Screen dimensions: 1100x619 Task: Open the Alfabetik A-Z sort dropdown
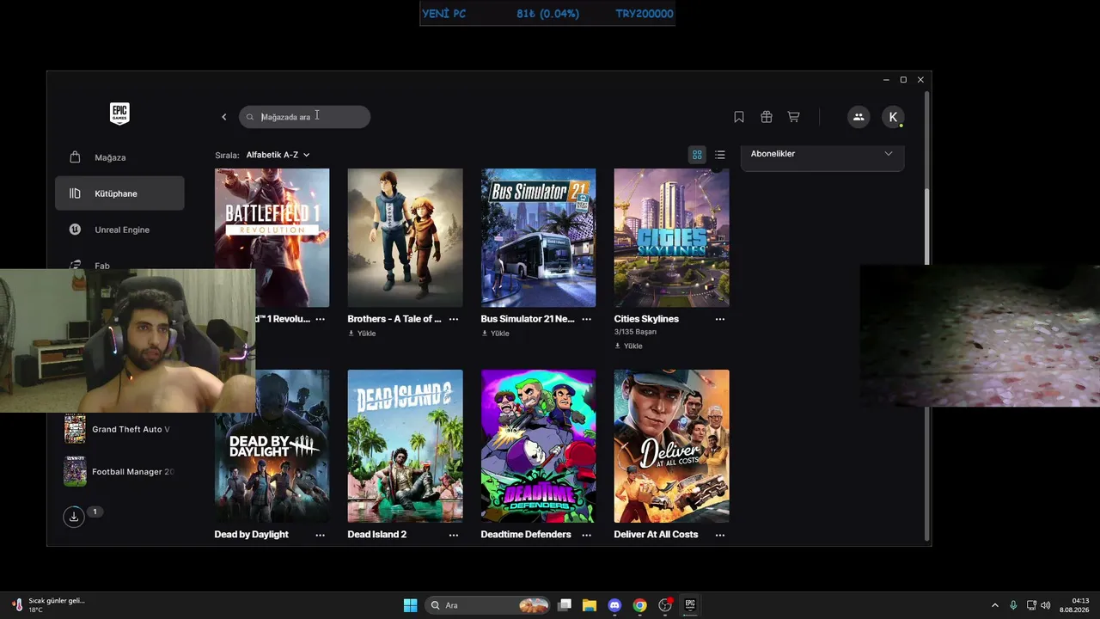278,155
